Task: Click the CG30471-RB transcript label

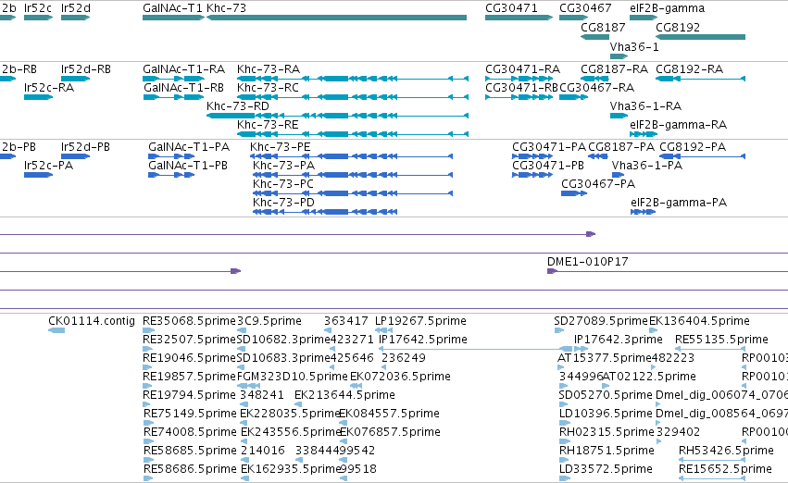Action: pyautogui.click(x=521, y=87)
